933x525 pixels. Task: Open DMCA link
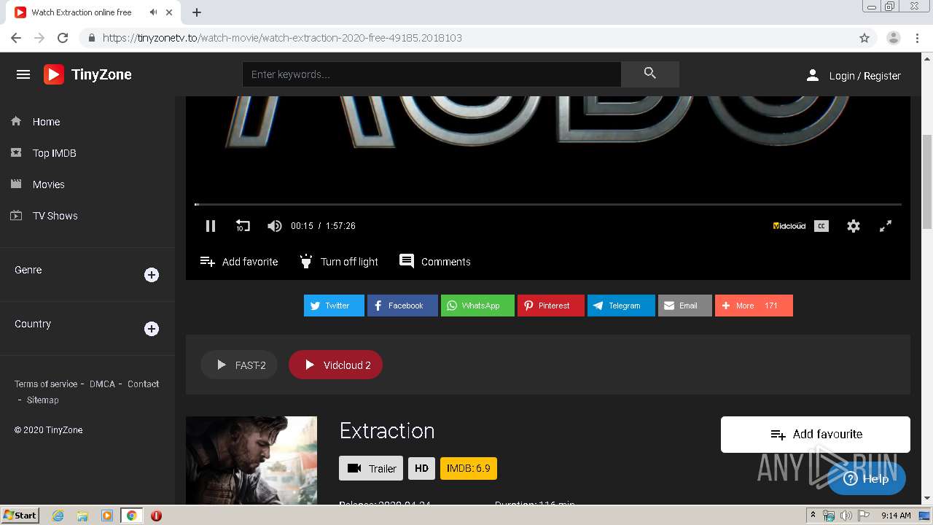pos(102,384)
